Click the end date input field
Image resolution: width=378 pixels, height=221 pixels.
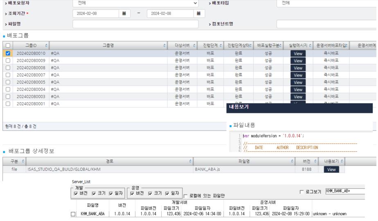pyautogui.click(x=170, y=14)
